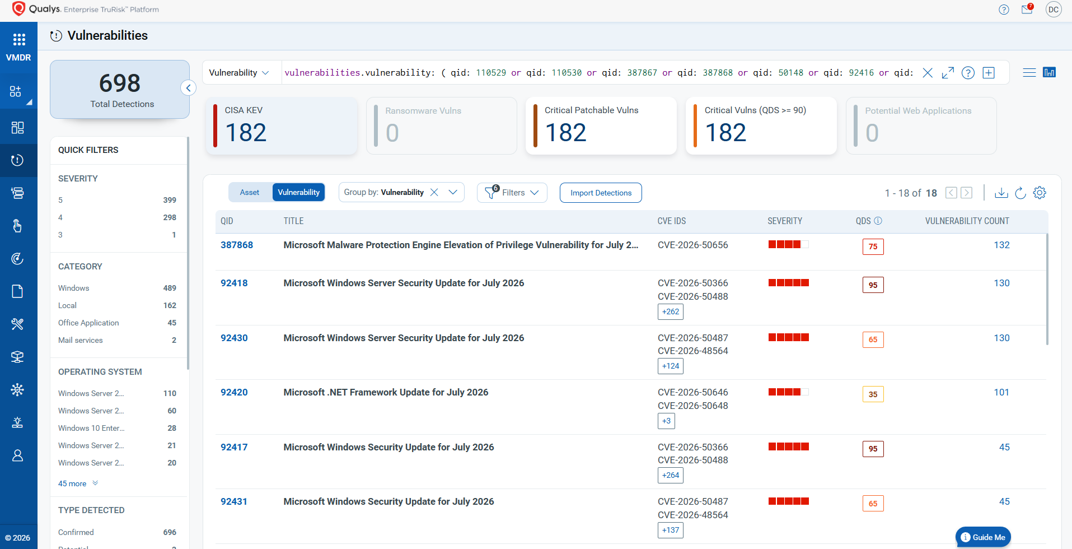
Task: Open QID 92430 details
Action: click(x=234, y=338)
